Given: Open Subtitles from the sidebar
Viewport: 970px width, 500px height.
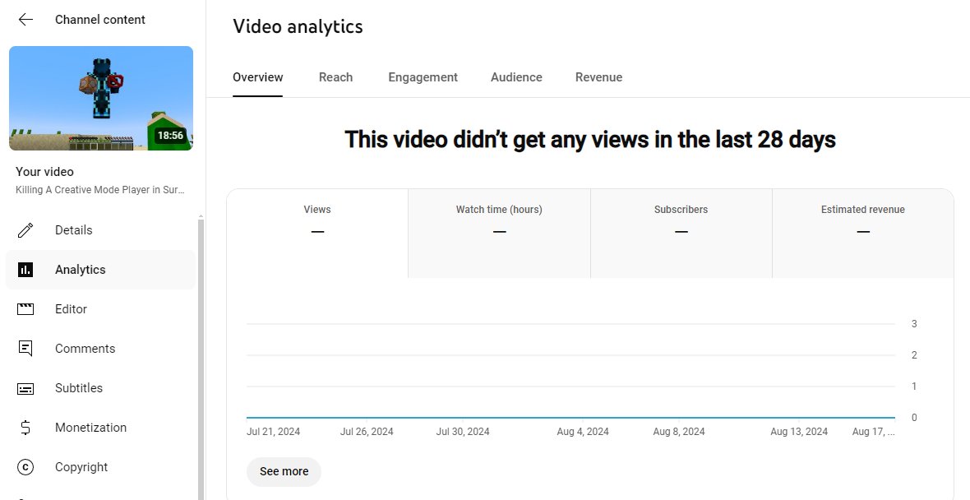Looking at the screenshot, I should coord(100,388).
